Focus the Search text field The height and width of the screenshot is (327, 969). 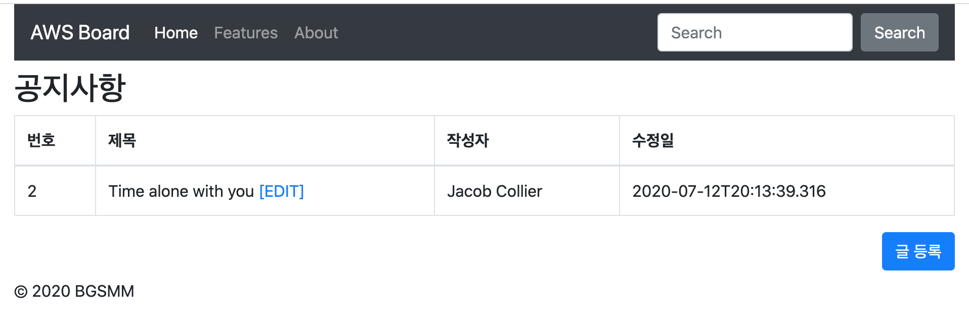[x=755, y=33]
